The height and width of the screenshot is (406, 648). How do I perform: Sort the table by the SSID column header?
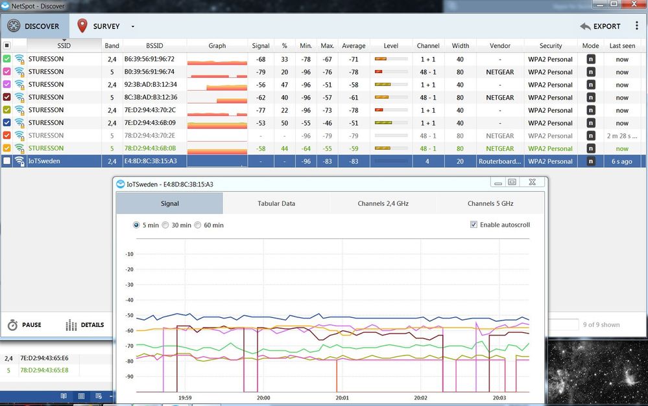(x=64, y=46)
